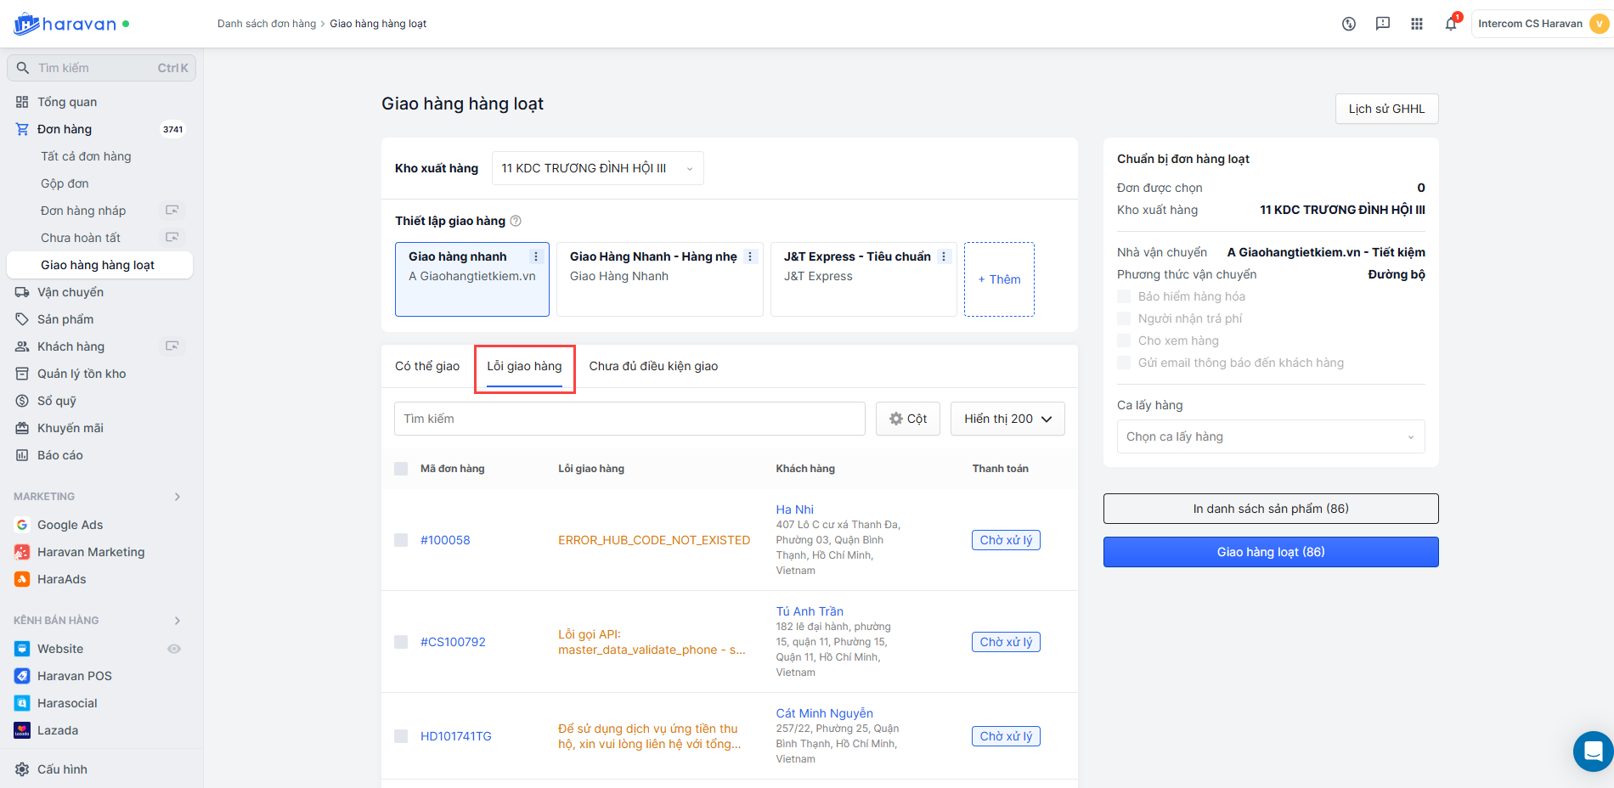Toggle Bảo hiểm hàng hóa checkbox

(1124, 296)
